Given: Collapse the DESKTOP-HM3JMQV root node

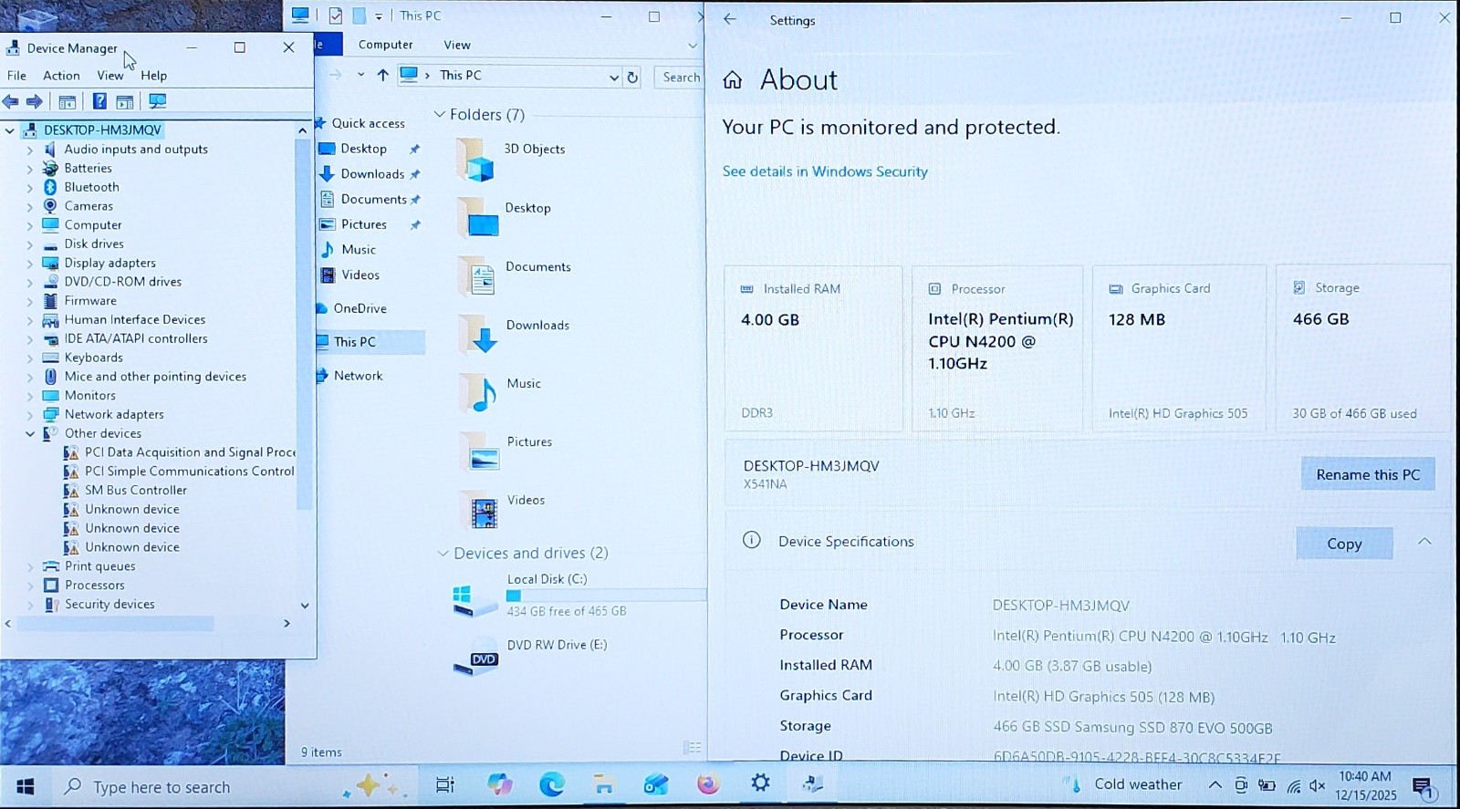Looking at the screenshot, I should coord(10,130).
